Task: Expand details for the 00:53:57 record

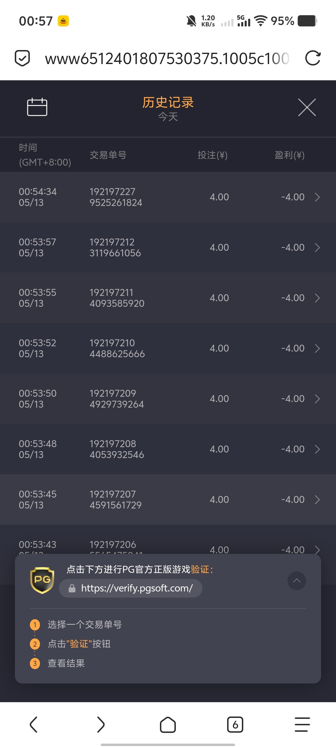Action: coord(317,248)
